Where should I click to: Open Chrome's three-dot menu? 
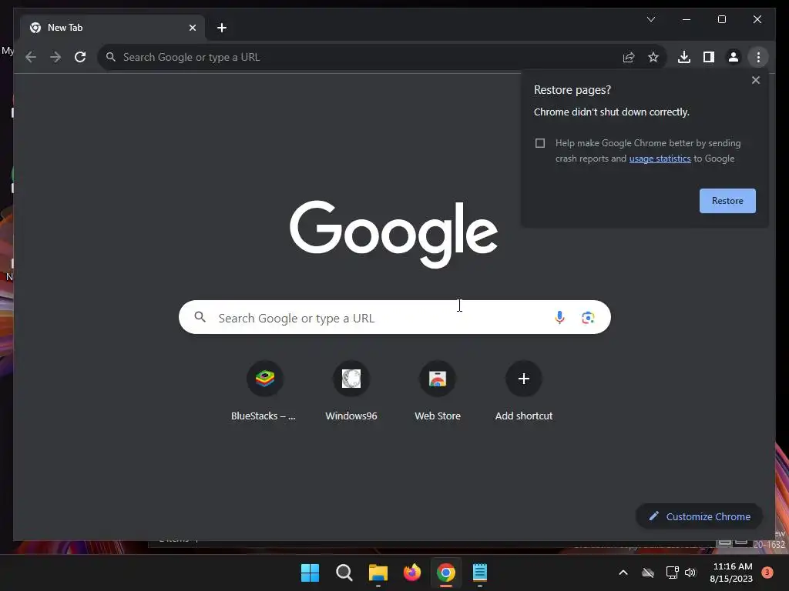758,57
